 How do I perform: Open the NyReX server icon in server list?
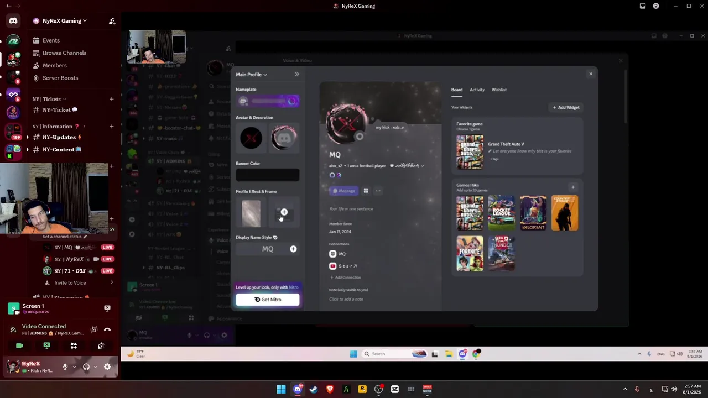(x=13, y=59)
